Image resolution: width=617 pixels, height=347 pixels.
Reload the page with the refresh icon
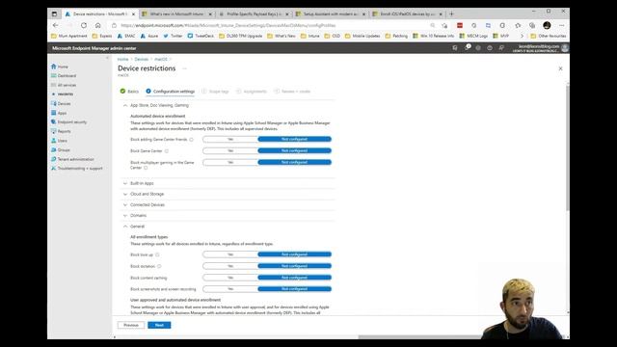[x=84, y=25]
